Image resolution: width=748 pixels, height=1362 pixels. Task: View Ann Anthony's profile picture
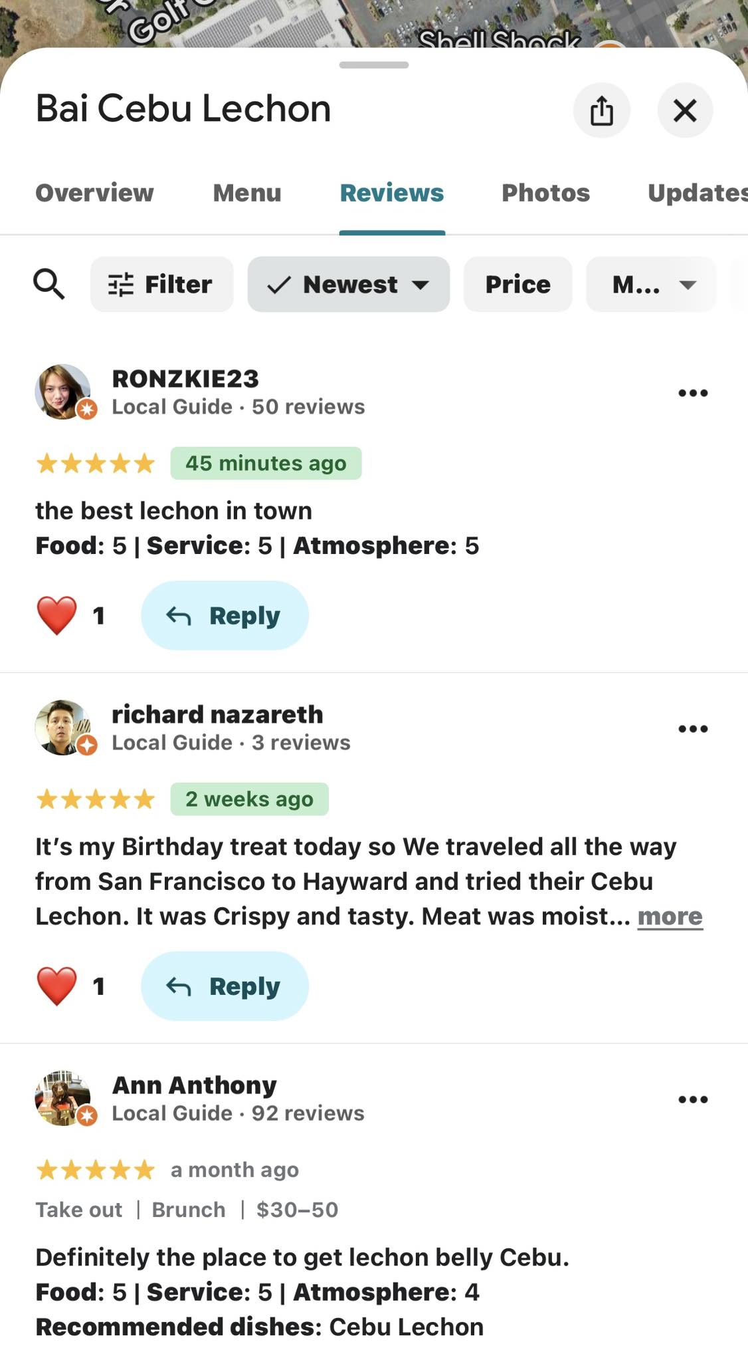(x=63, y=1098)
